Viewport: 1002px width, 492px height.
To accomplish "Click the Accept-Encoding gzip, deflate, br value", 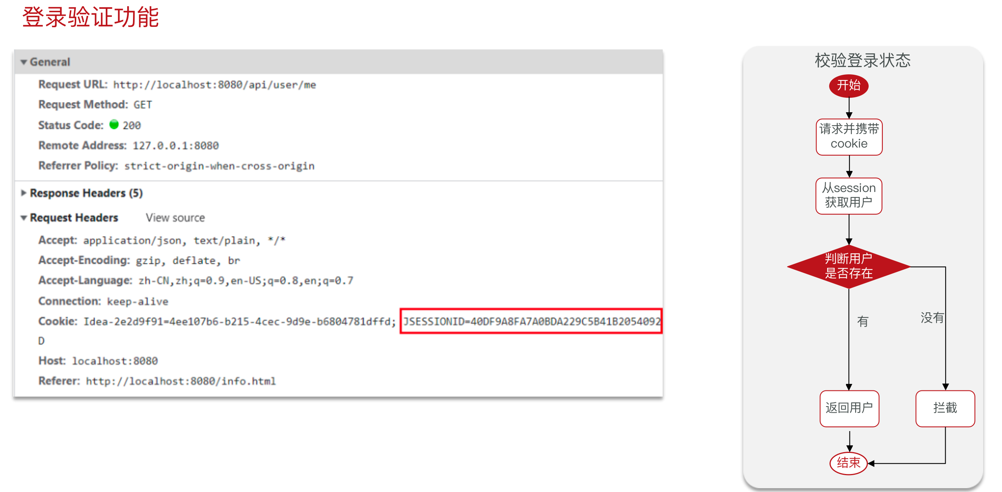I will pyautogui.click(x=188, y=261).
